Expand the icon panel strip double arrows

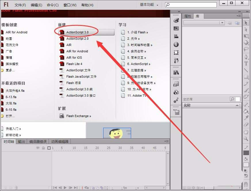179,12
